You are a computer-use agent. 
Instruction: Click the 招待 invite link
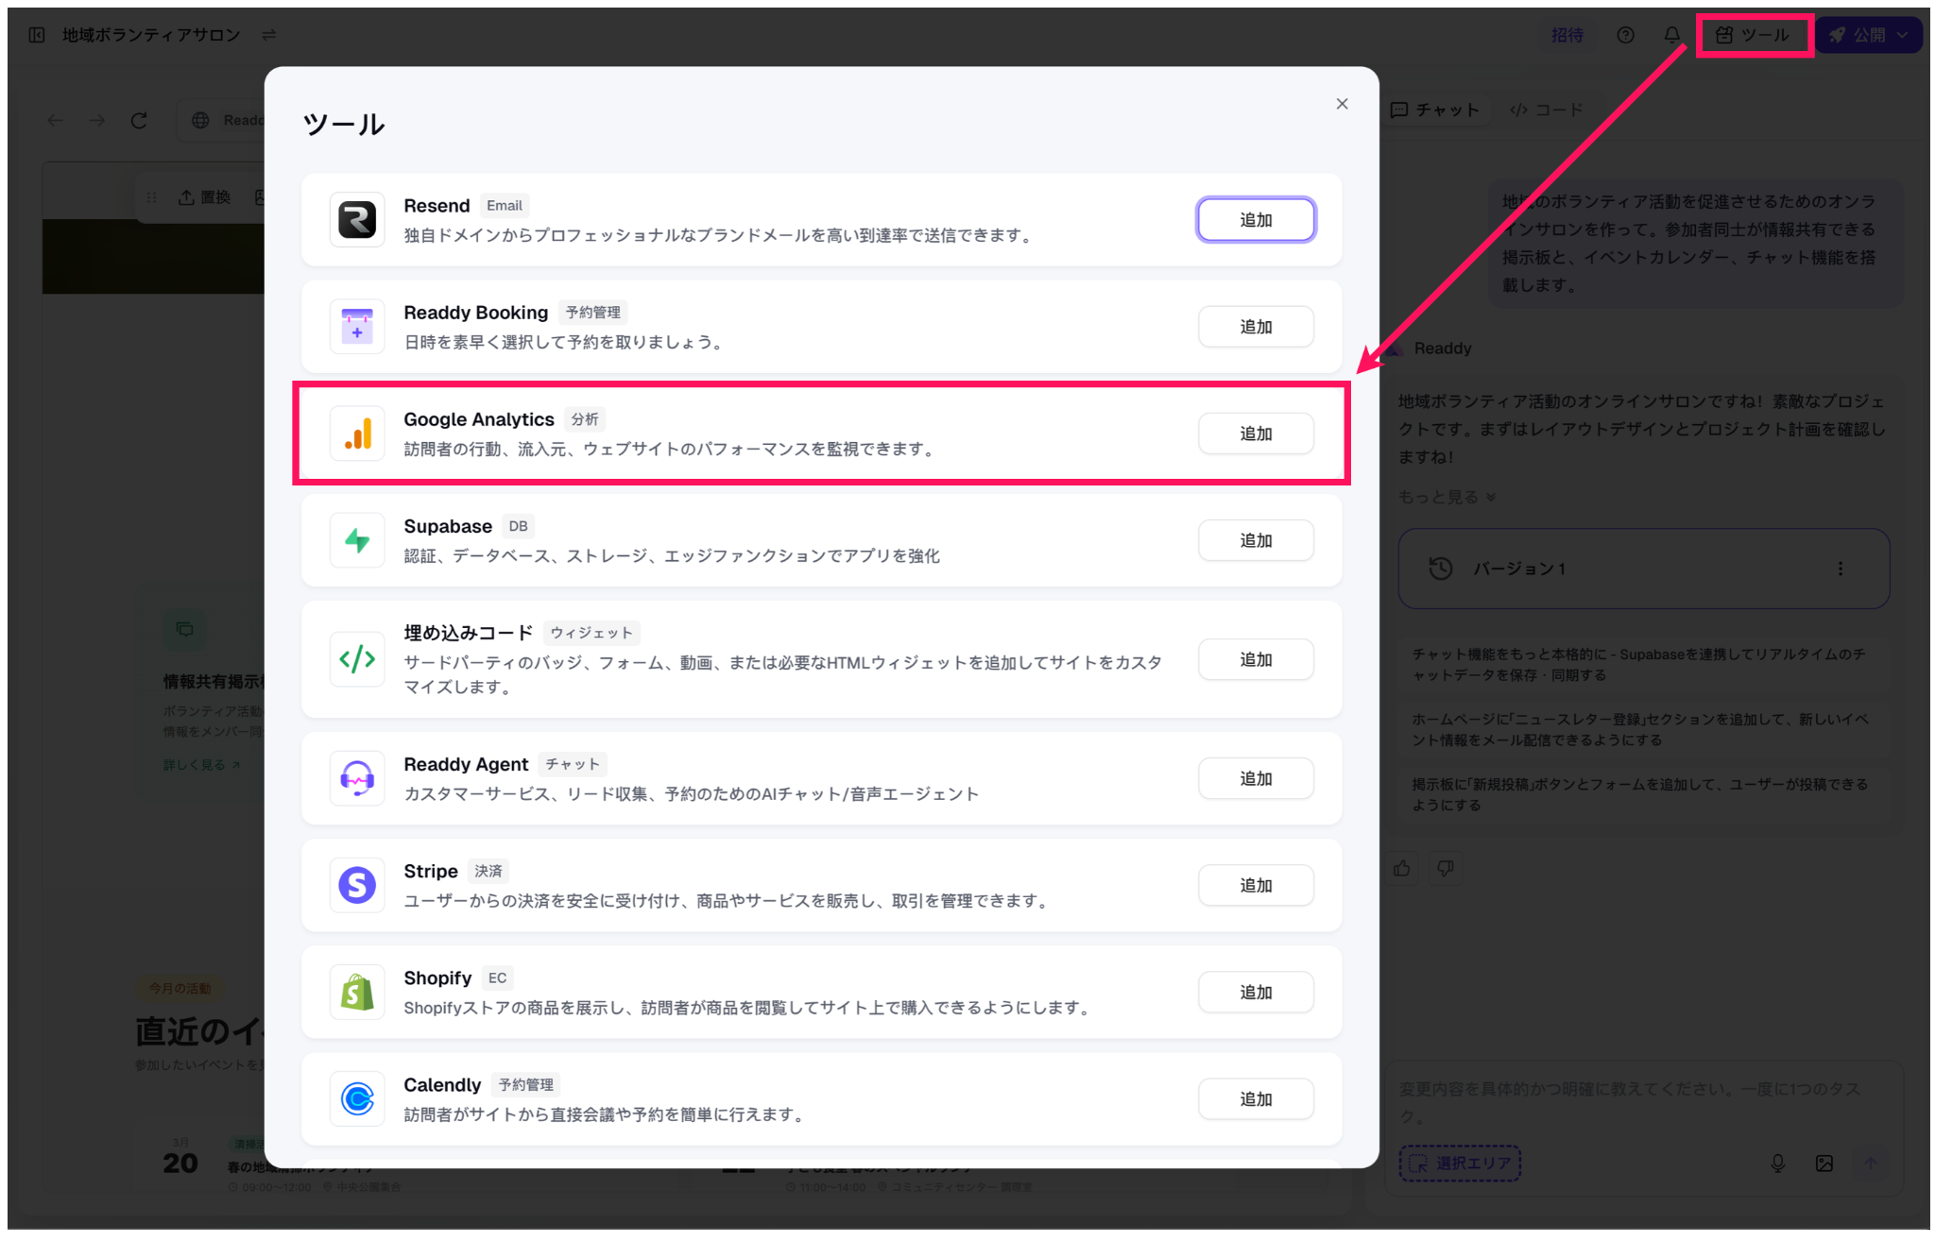click(1567, 35)
